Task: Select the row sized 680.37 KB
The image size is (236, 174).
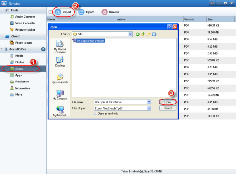Action: click(x=207, y=26)
